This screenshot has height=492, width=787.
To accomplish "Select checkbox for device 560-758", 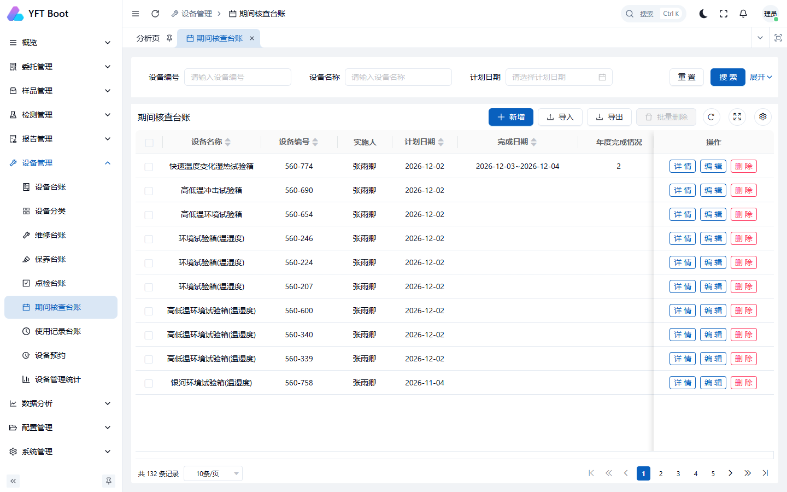I will coord(149,383).
